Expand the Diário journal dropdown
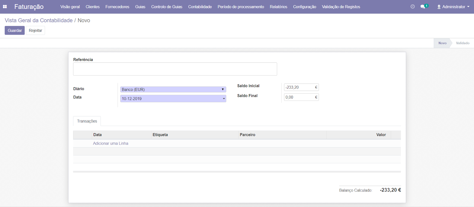This screenshot has width=474, height=207. pos(173,89)
